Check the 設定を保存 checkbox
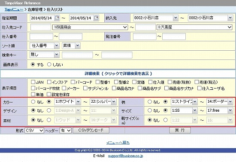 point(49,95)
